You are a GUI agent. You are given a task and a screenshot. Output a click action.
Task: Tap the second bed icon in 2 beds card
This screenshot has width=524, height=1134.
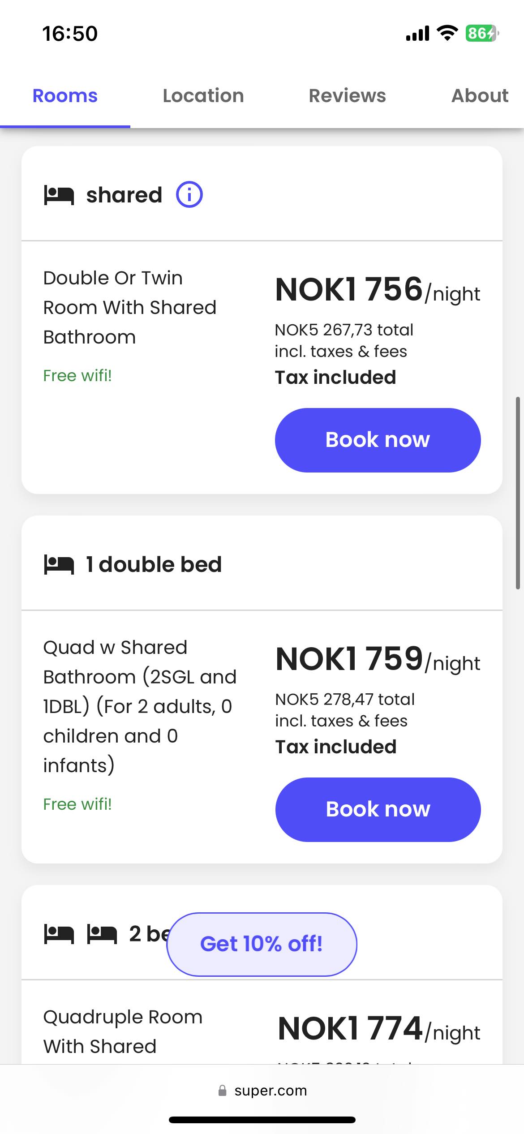(x=102, y=934)
